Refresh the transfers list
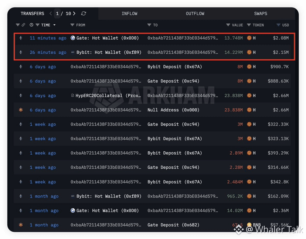This screenshot has width=306, height=239. click(x=84, y=13)
